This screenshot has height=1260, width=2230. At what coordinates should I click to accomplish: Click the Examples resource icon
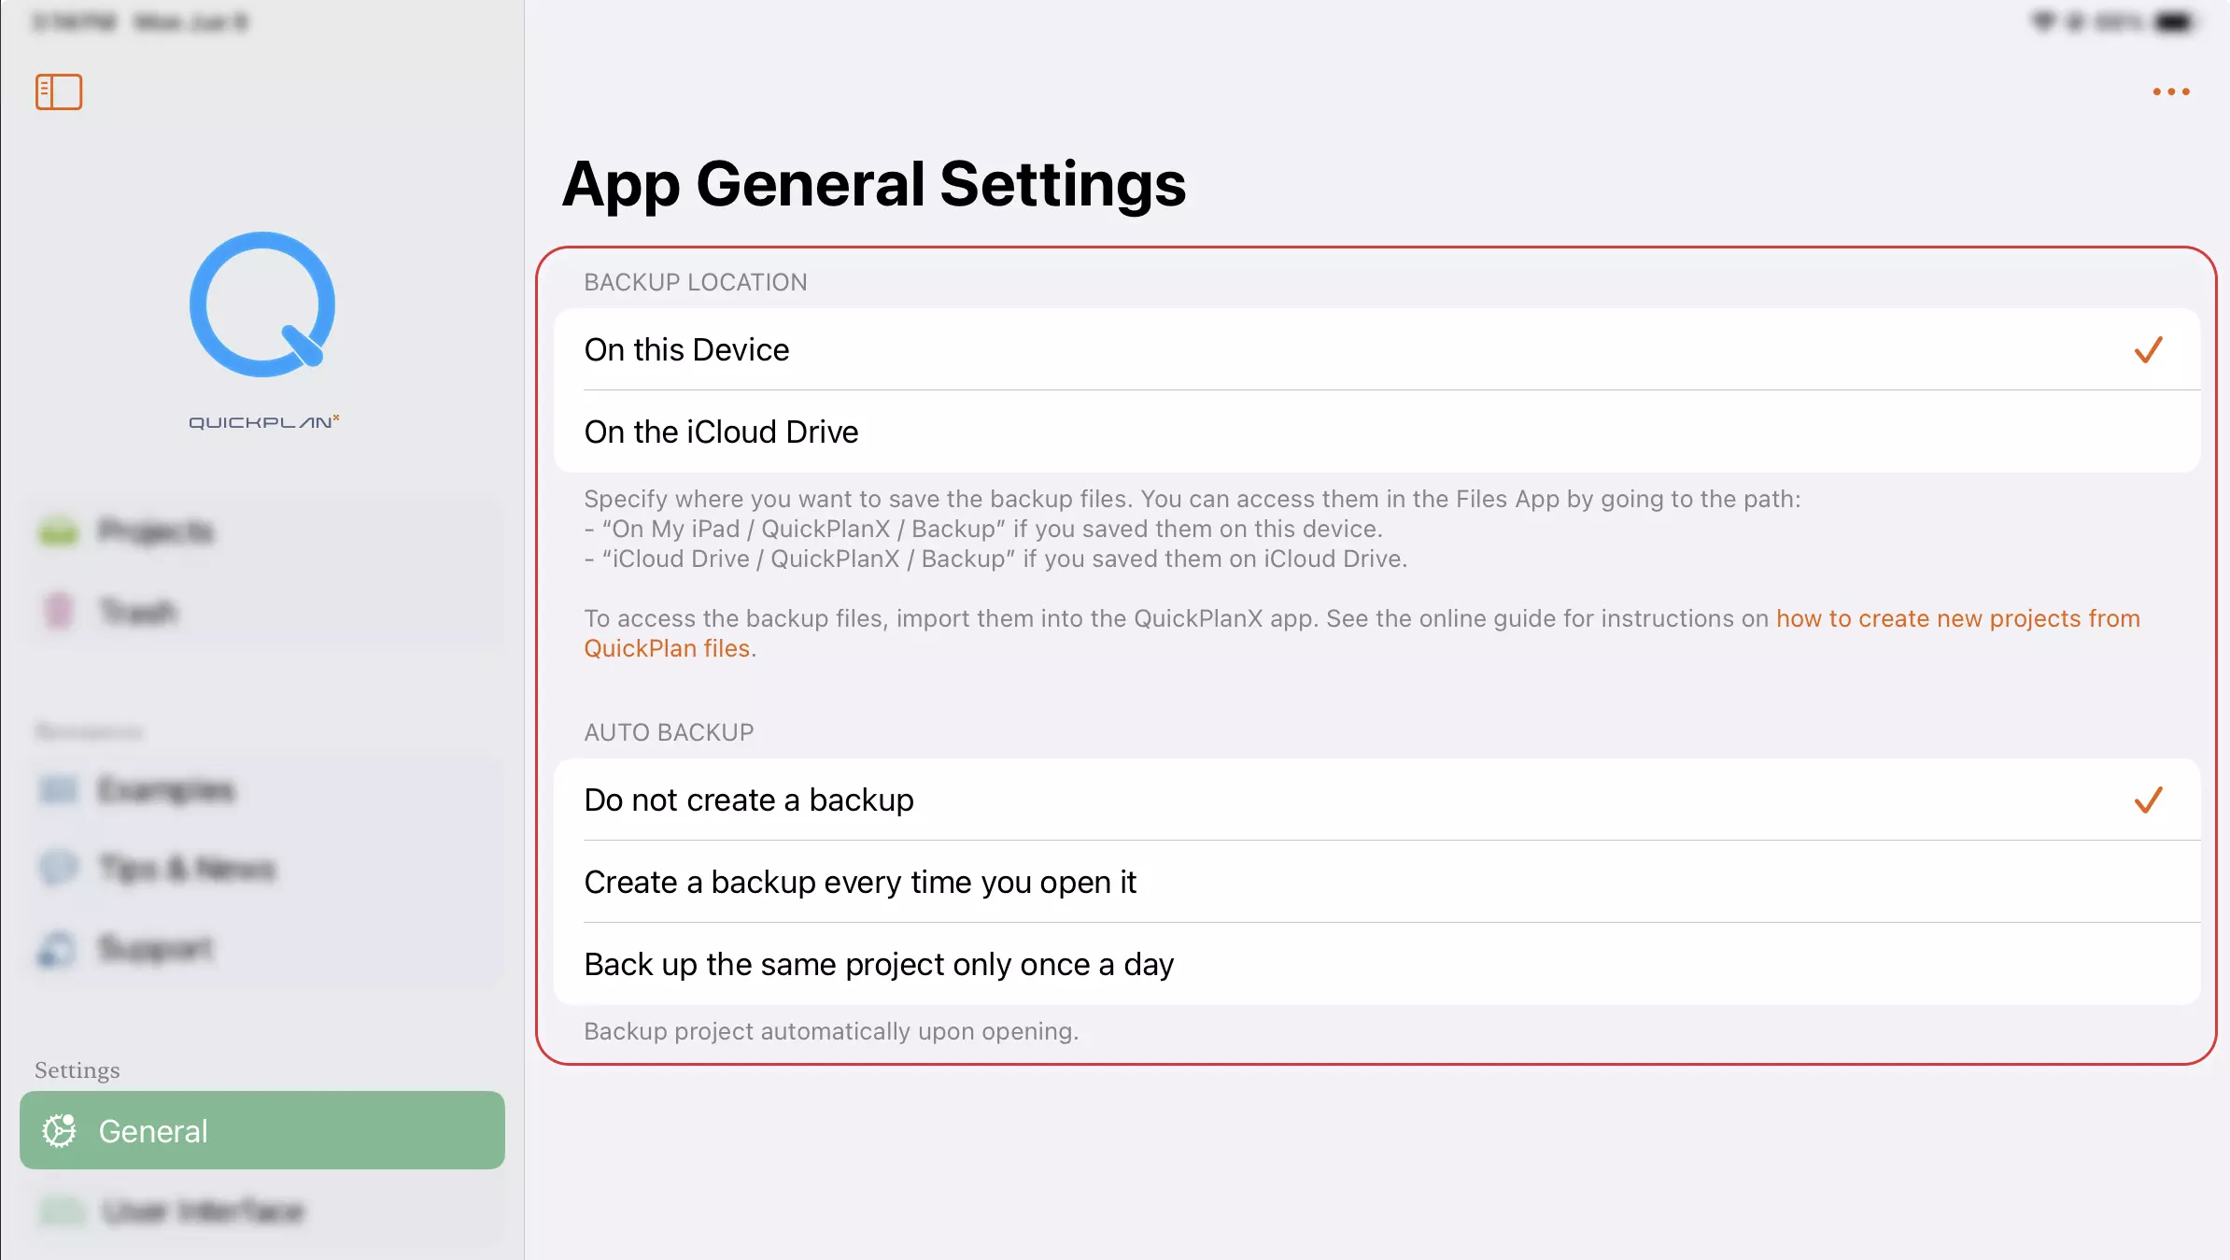click(x=58, y=789)
